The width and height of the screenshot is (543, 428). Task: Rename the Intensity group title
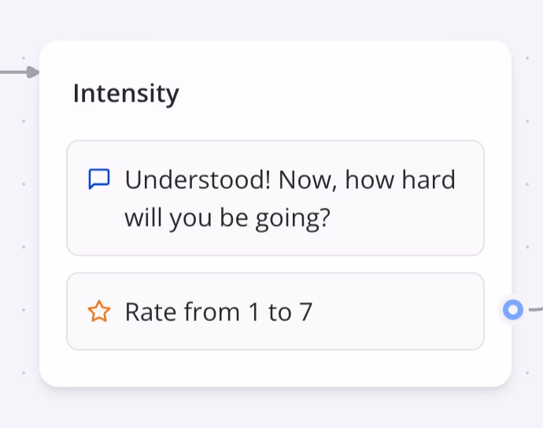(x=126, y=94)
